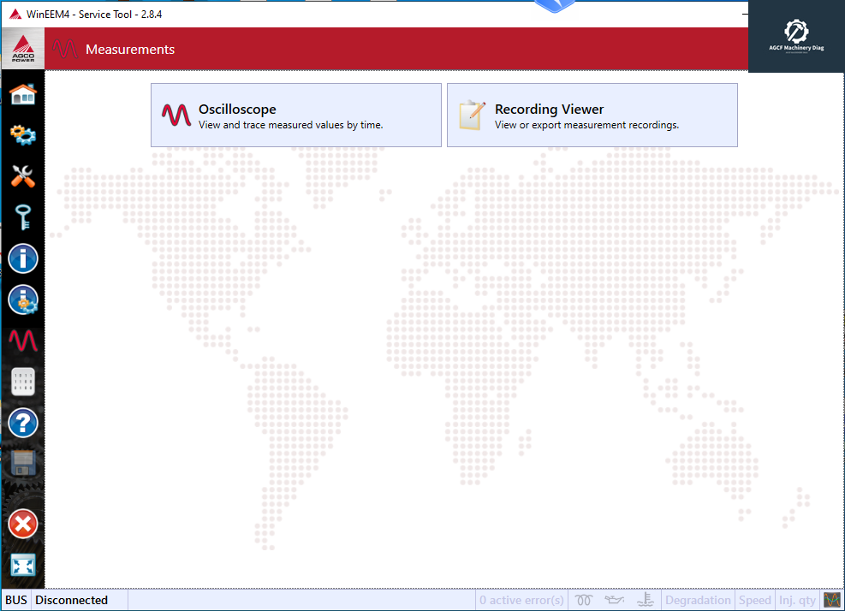The width and height of the screenshot is (845, 611).
Task: Open the Oscilloscope tile
Action: [295, 115]
